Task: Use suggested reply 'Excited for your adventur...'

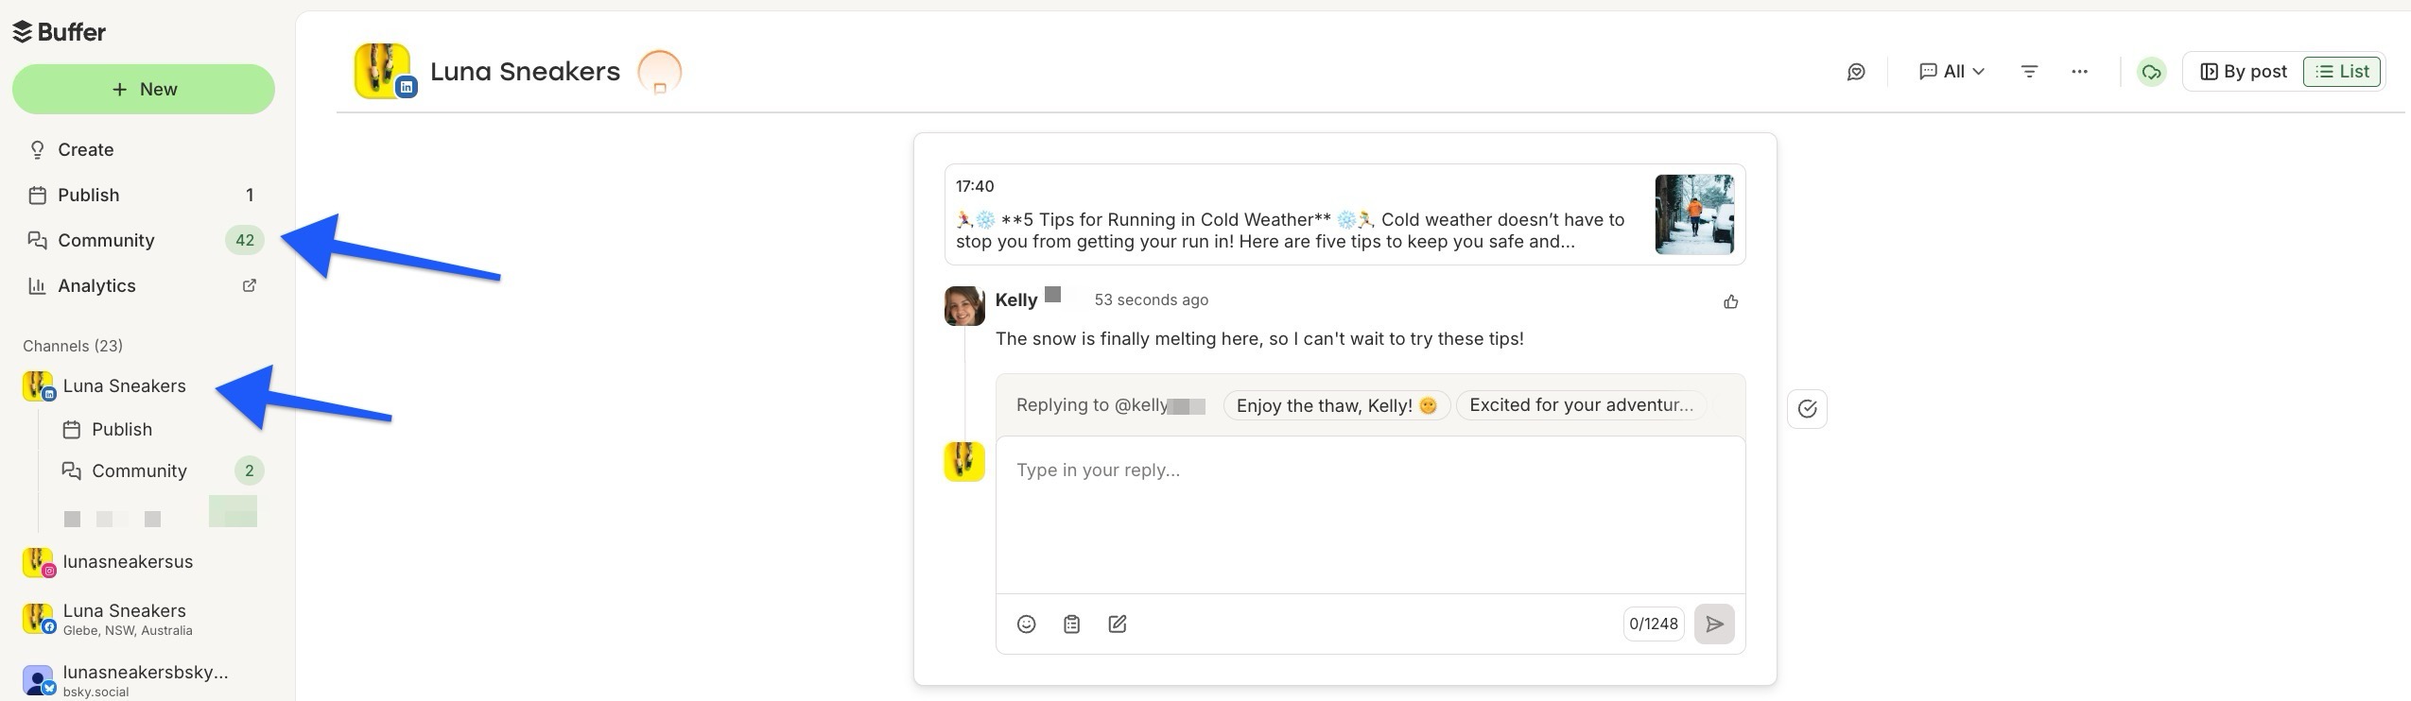Action: (1581, 405)
